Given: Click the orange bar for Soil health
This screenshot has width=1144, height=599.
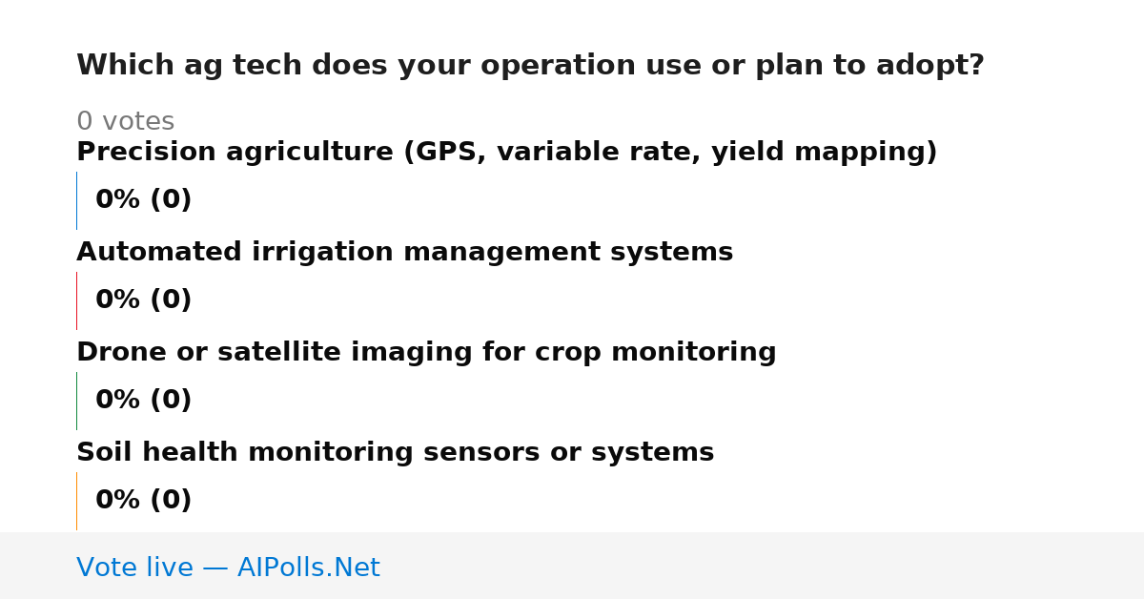Looking at the screenshot, I should click(x=76, y=501).
